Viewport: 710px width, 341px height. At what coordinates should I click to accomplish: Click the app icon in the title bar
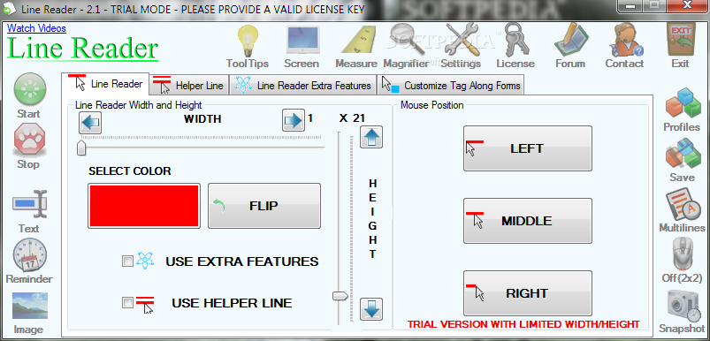coord(9,8)
